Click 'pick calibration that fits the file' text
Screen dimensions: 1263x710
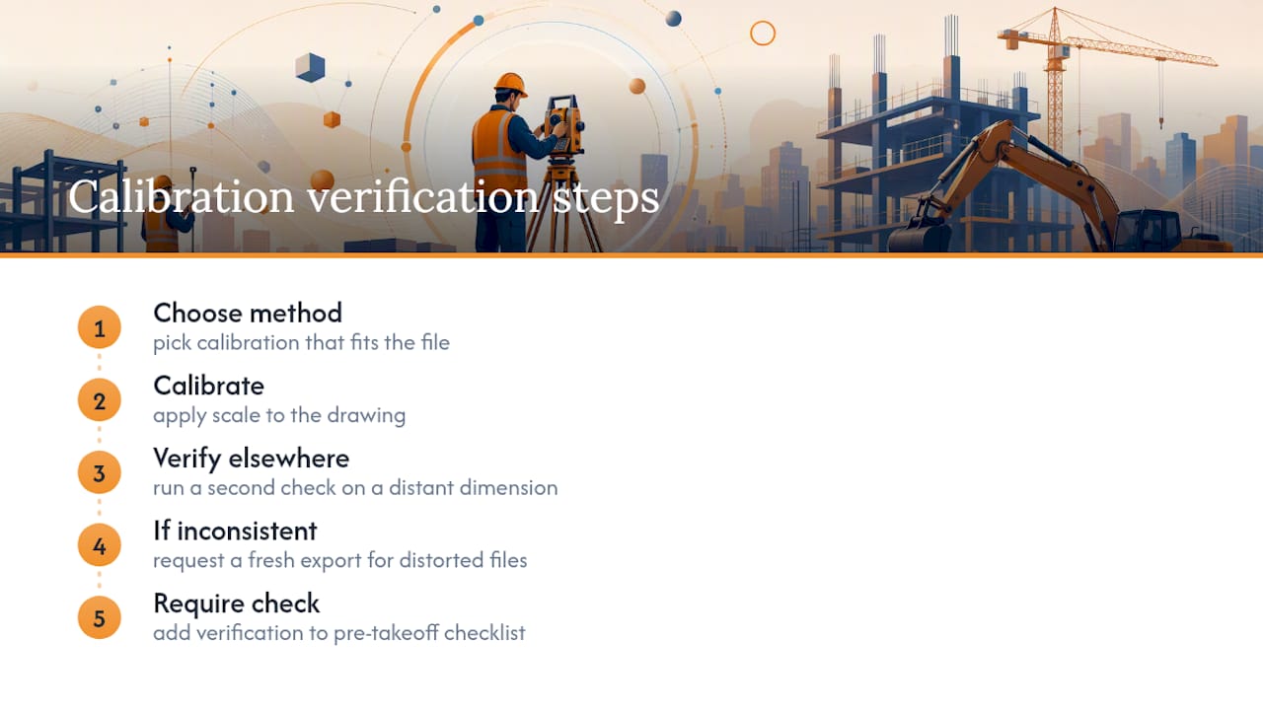301,343
